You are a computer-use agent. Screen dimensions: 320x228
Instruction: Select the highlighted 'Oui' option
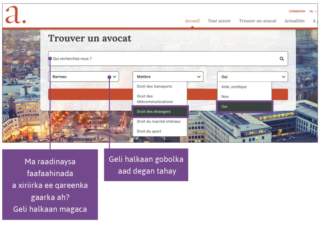pyautogui.click(x=245, y=106)
